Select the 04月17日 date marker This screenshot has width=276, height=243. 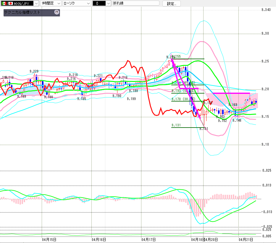(x=149, y=239)
